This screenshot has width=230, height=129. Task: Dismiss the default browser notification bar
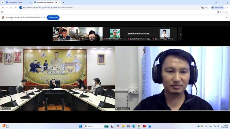point(227,17)
